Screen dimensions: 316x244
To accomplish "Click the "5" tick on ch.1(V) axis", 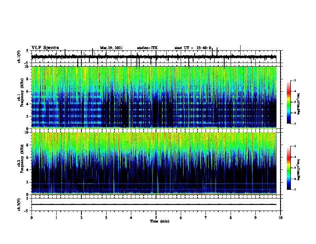I will 27,51.
